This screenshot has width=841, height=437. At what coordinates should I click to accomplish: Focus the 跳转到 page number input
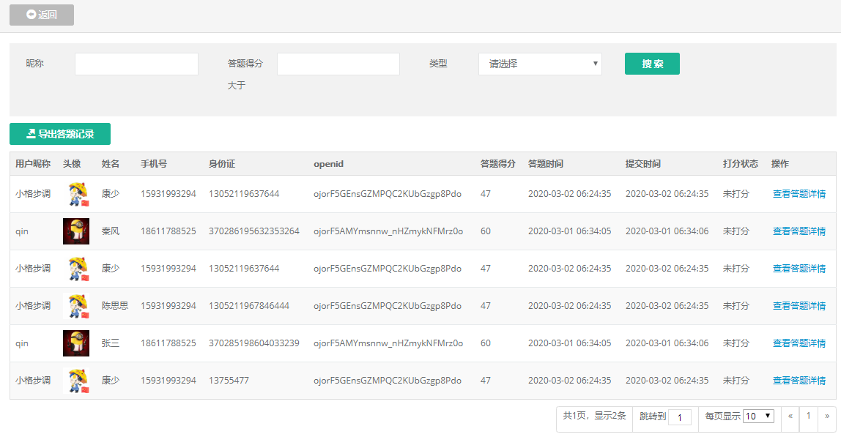680,417
